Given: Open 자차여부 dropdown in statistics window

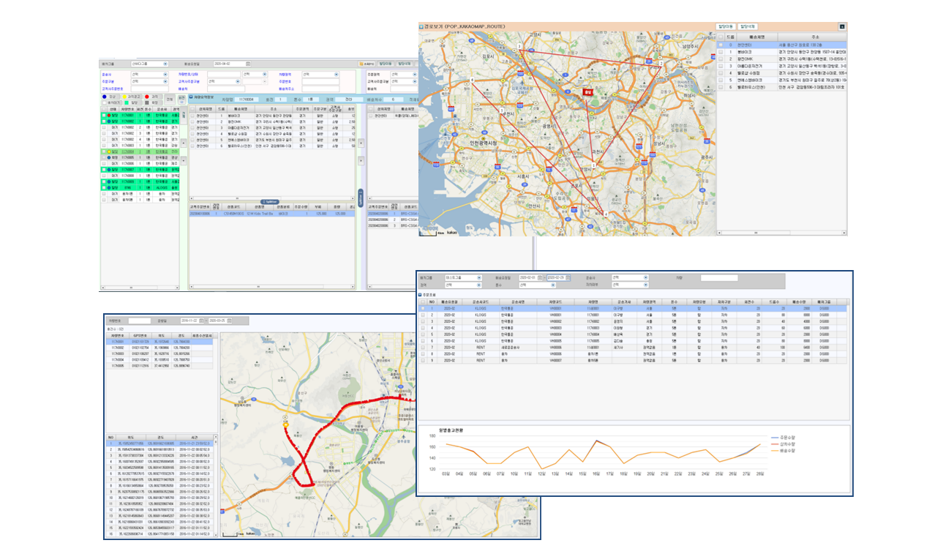Looking at the screenshot, I should tap(631, 285).
